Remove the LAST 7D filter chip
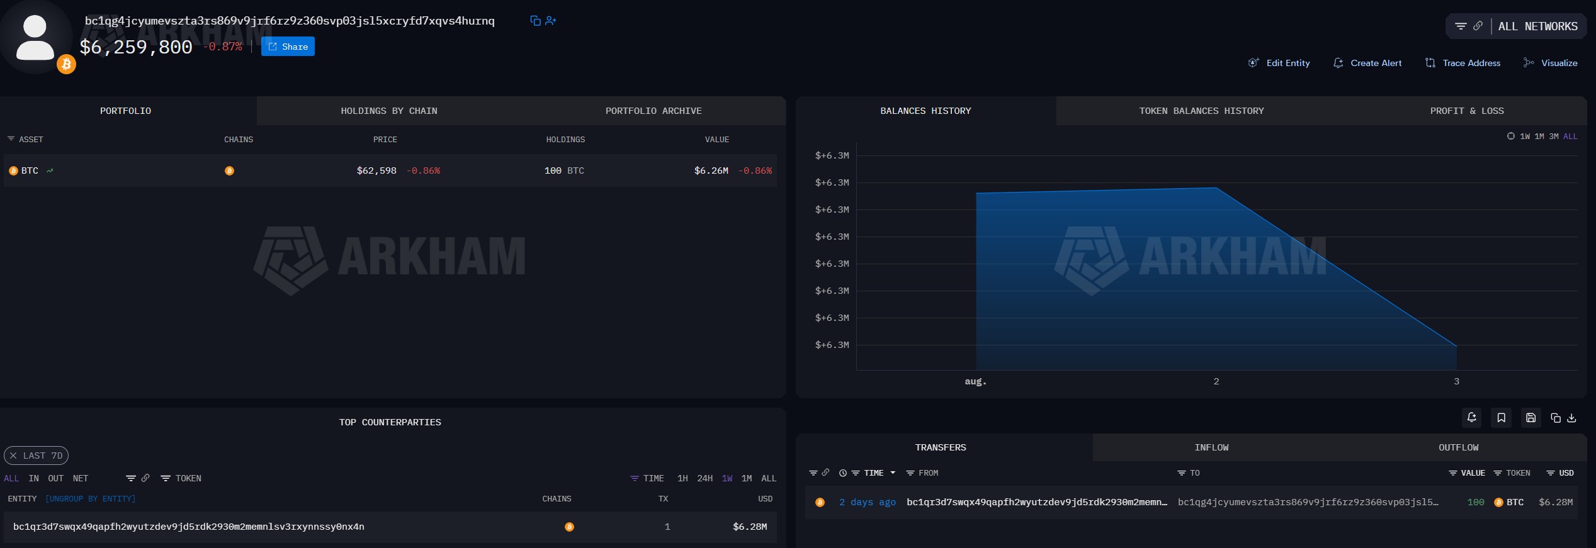This screenshot has width=1596, height=548. (13, 456)
